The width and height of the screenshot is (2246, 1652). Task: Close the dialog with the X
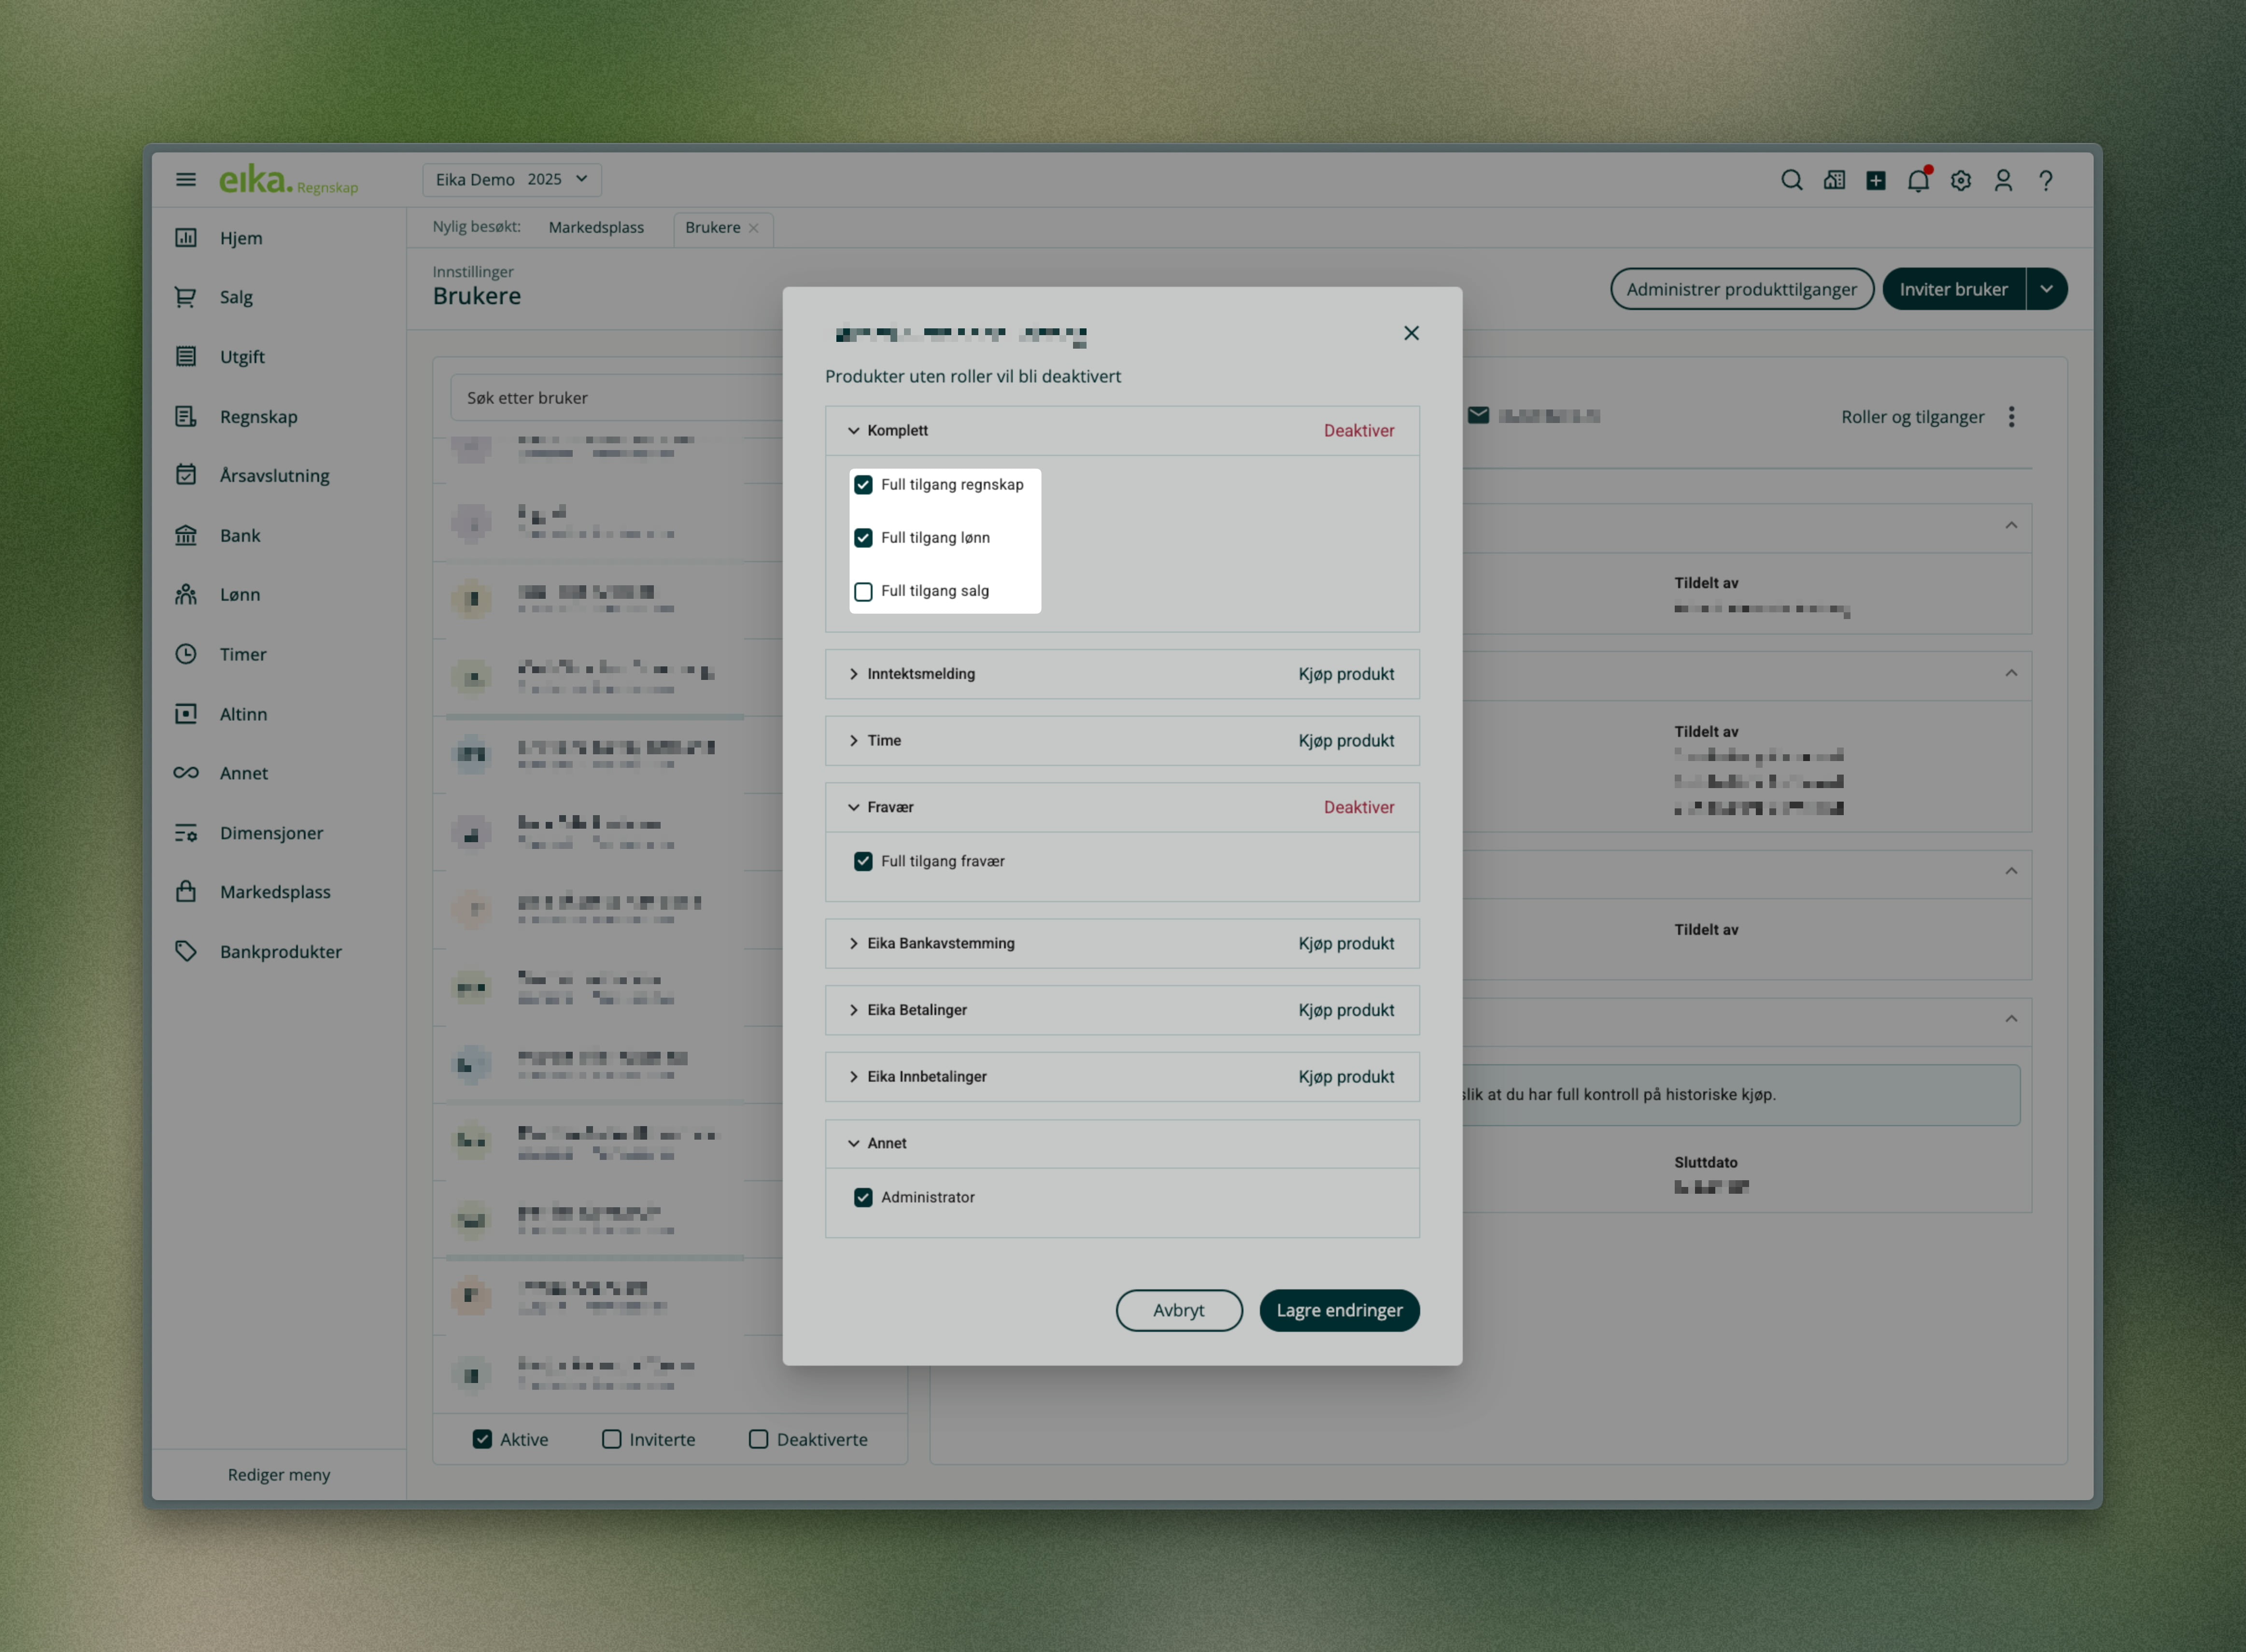[x=1411, y=333]
